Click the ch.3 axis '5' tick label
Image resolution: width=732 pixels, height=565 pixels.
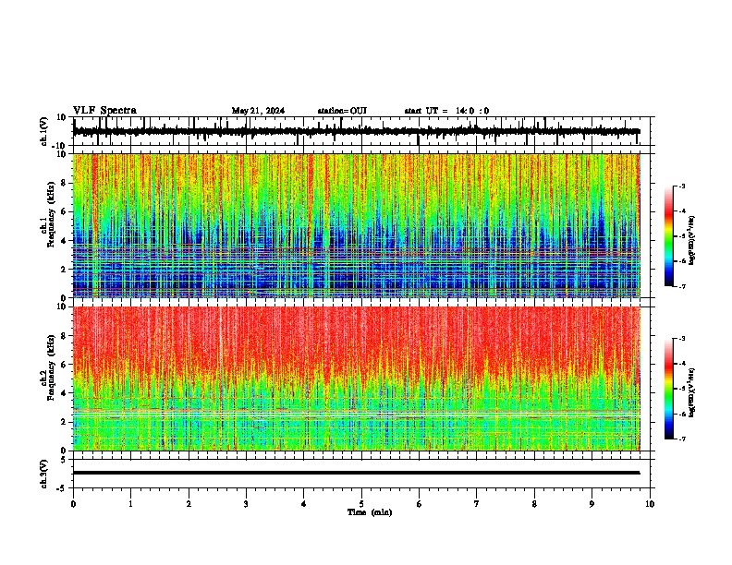coord(64,460)
